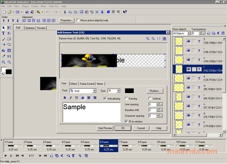Image resolution: width=227 pixels, height=164 pixels.
Task: Click zoom out icon in banner dialog
Action: (x=153, y=39)
